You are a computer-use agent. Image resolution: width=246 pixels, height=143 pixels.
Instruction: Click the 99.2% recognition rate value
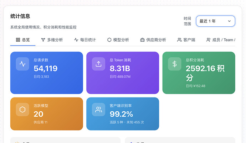point(122,114)
